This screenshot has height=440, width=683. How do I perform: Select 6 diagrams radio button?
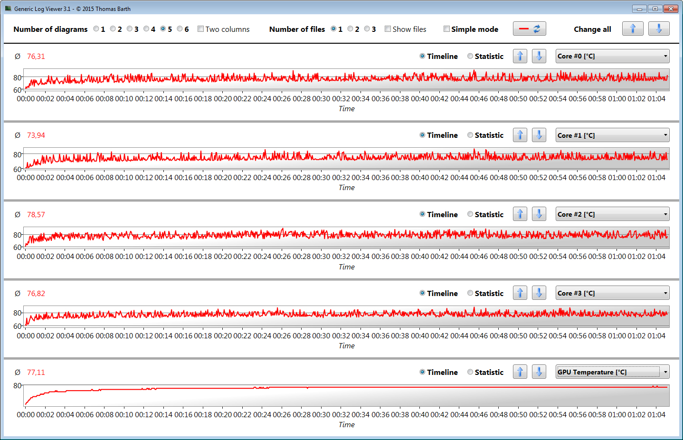tap(180, 29)
